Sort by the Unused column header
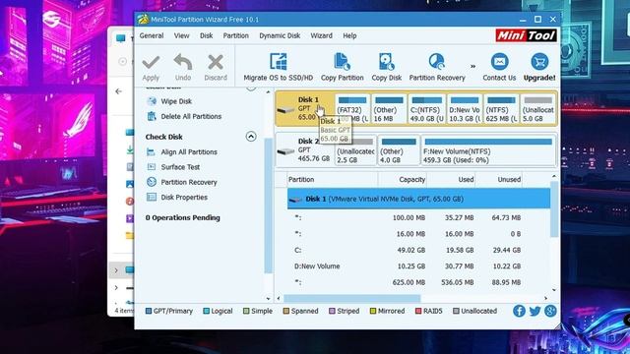This screenshot has height=354, width=630. [499, 179]
